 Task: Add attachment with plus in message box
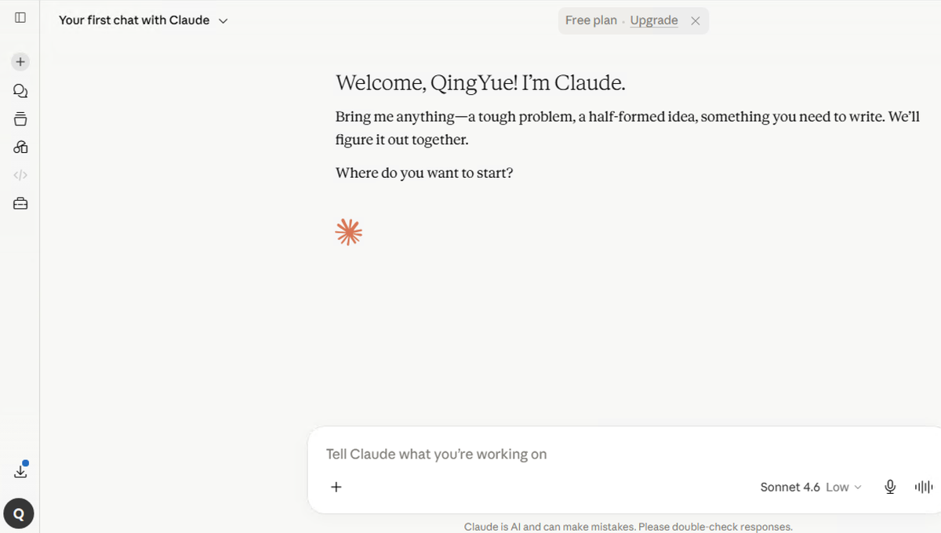coord(336,487)
